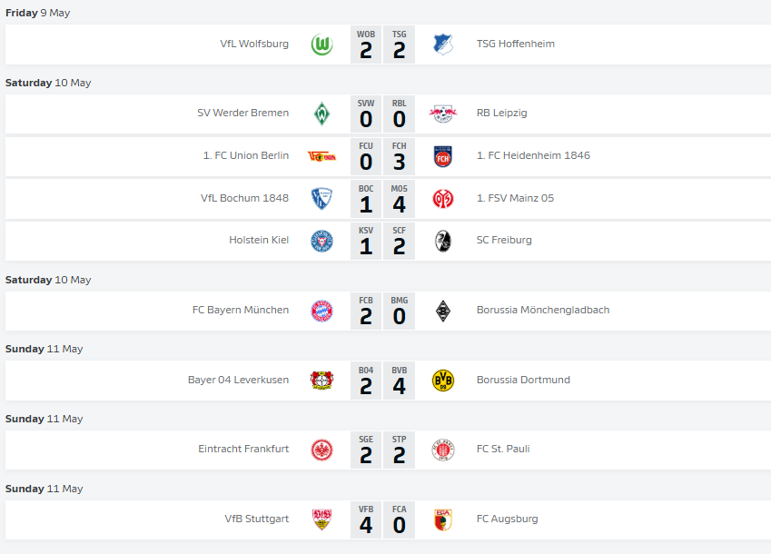This screenshot has width=771, height=554.
Task: Open the Borussia Mönchengladbach team name
Action: click(543, 310)
